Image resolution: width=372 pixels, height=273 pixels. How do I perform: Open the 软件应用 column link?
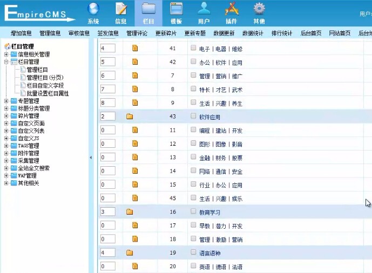209,117
